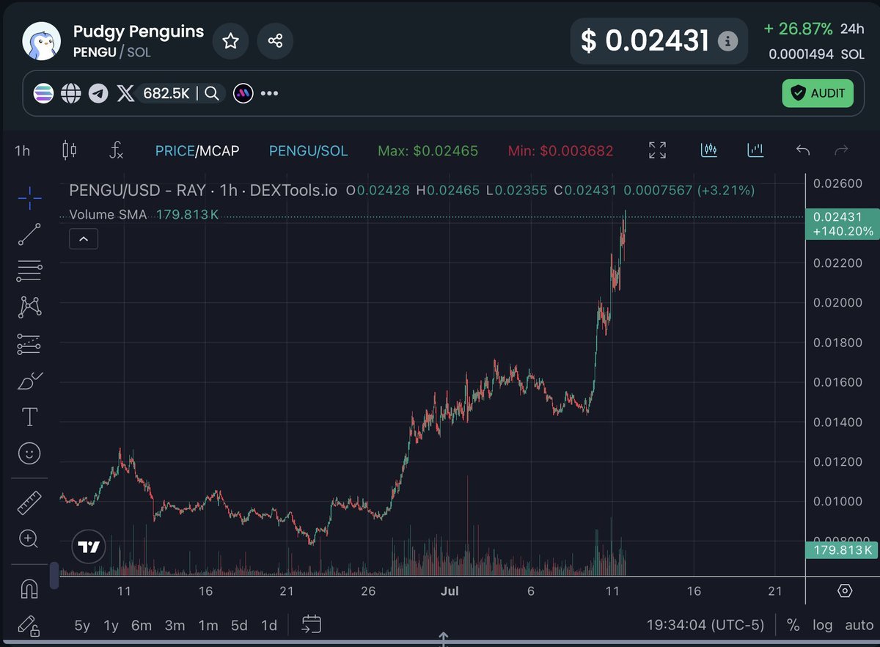Click the + 26.87% 24h change
Screen dimensions: 880x647
(x=814, y=29)
